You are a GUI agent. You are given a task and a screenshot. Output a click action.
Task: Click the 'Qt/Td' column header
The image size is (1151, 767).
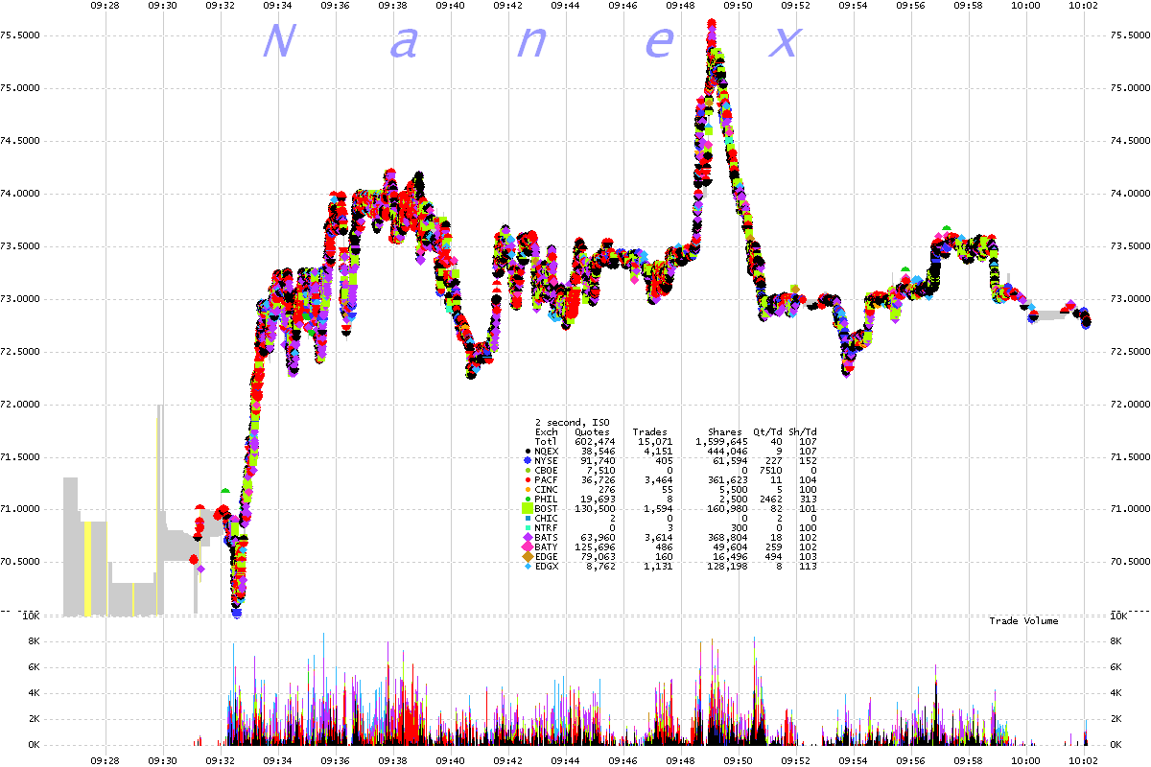click(x=767, y=432)
